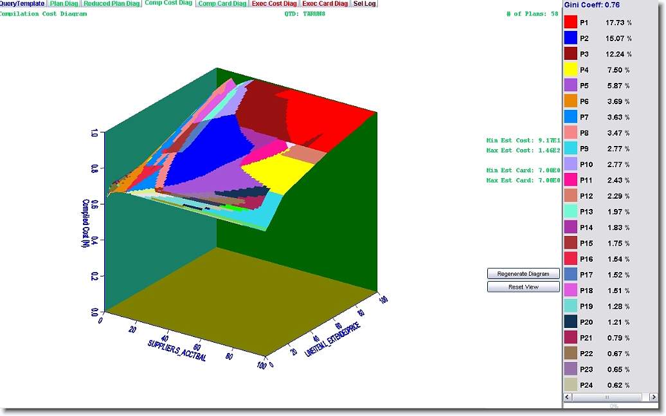
Task: Switch to the Plan Diag tab
Action: coord(64,4)
